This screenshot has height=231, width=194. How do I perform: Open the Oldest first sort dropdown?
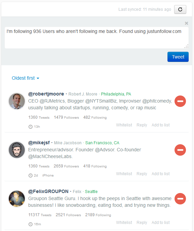(26, 78)
